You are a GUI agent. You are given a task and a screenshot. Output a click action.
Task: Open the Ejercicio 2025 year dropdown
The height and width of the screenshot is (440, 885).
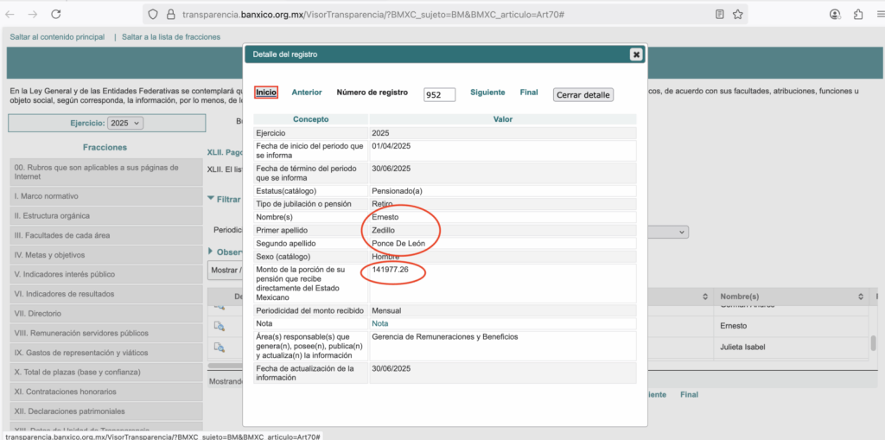click(125, 124)
